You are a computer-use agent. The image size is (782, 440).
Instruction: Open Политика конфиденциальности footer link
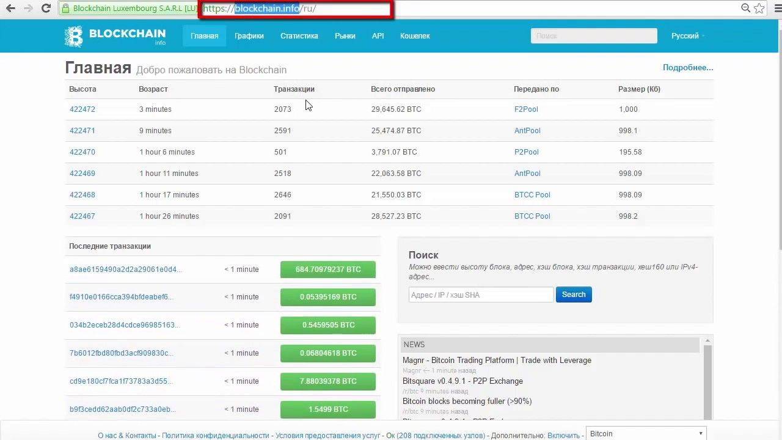[x=216, y=436]
